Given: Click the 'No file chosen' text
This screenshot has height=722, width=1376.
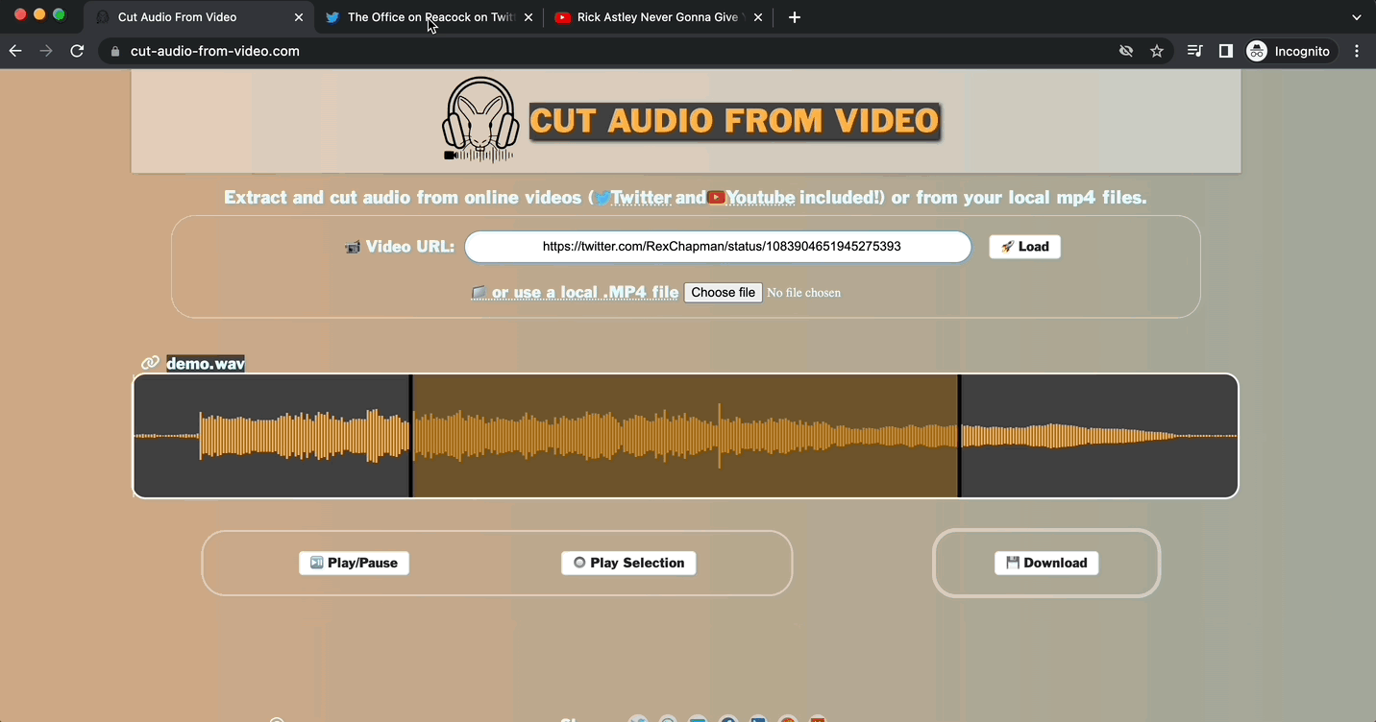Looking at the screenshot, I should [803, 293].
